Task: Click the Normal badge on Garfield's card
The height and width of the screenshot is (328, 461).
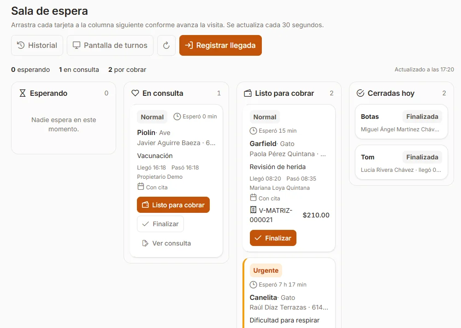Action: 265,117
